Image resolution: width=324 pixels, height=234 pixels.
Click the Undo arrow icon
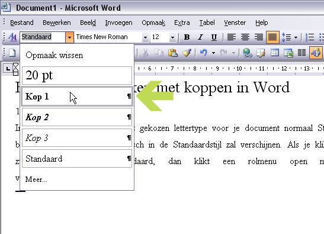coord(204,53)
